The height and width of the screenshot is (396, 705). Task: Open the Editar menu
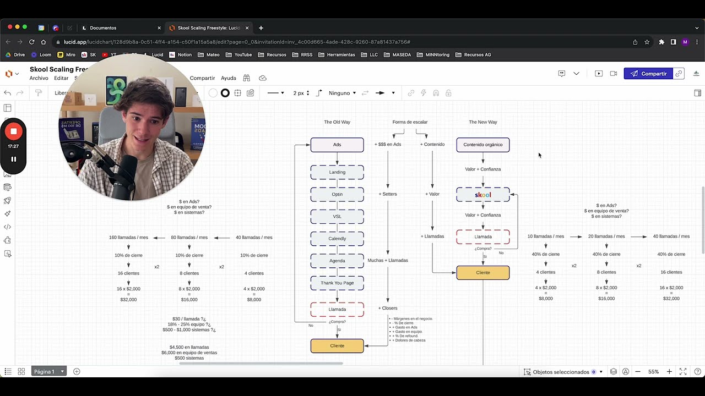click(61, 78)
